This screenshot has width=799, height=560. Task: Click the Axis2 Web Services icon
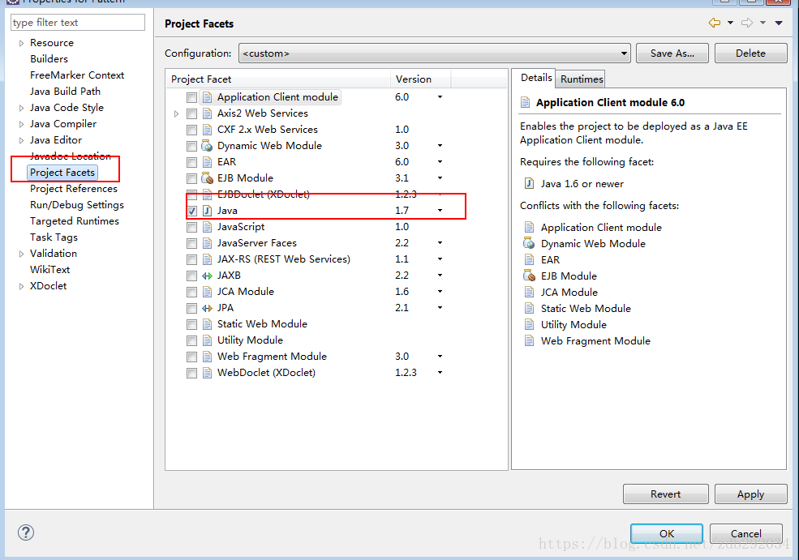(207, 113)
